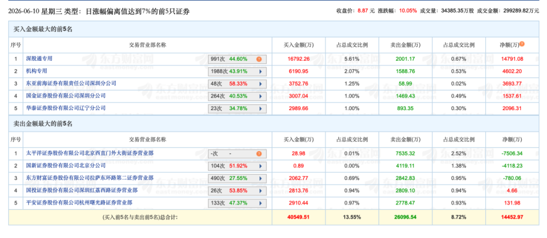Open 国金证券股份有限公司深圳分公司 link
Image resolution: width=547 pixels, height=238 pixels.
click(66, 96)
